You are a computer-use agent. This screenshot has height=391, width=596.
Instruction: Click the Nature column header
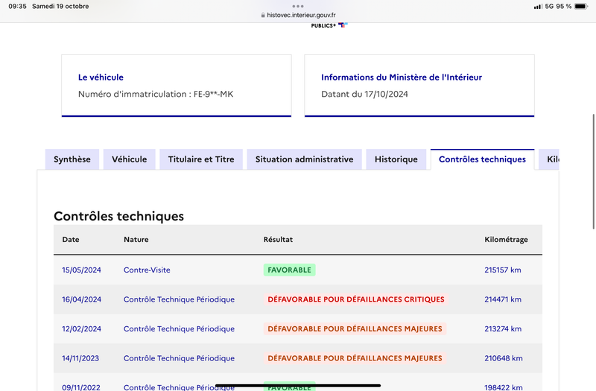pyautogui.click(x=136, y=239)
